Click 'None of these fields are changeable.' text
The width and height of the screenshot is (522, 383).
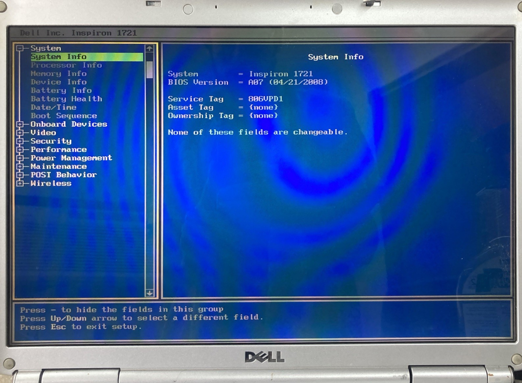[x=258, y=132]
